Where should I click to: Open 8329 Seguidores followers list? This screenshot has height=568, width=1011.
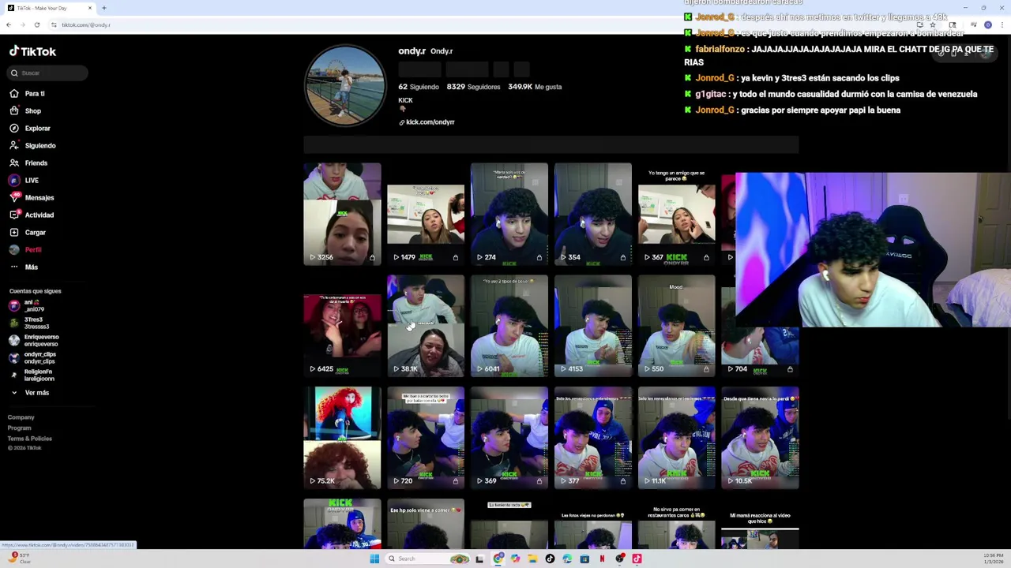tap(473, 87)
